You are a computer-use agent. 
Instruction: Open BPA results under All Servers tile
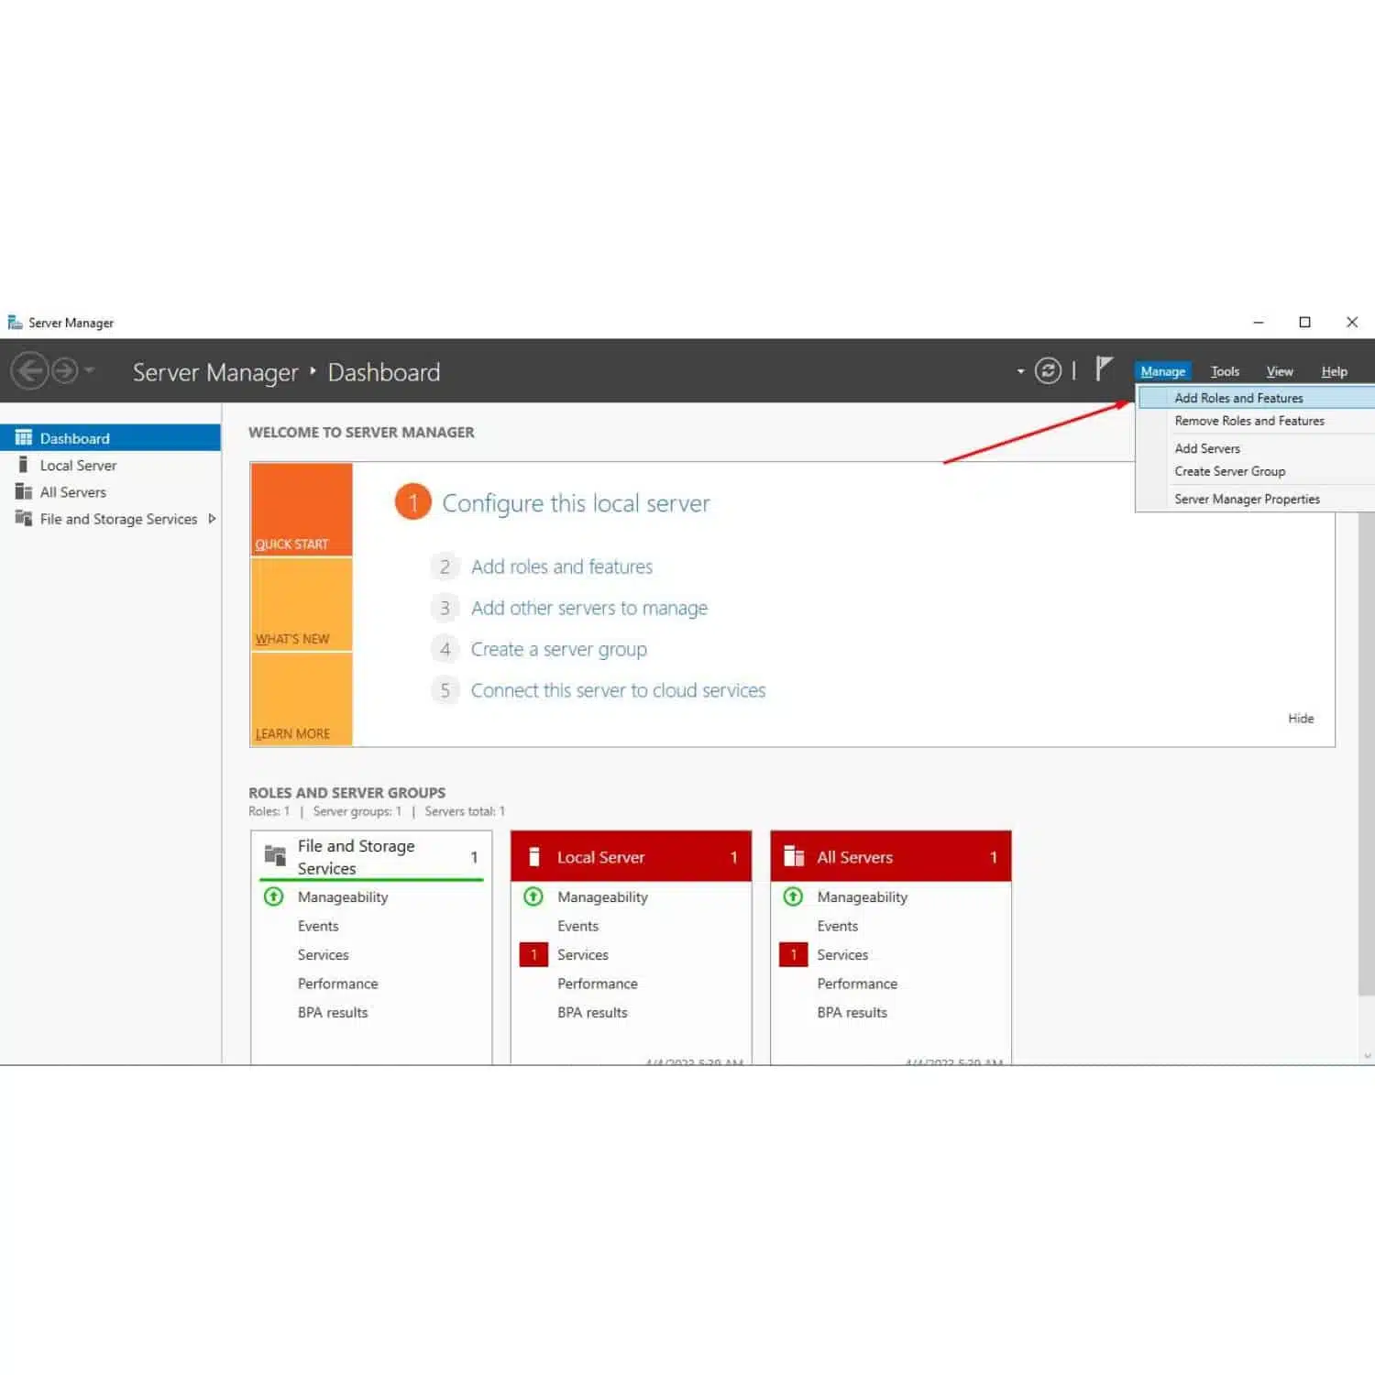point(852,1012)
